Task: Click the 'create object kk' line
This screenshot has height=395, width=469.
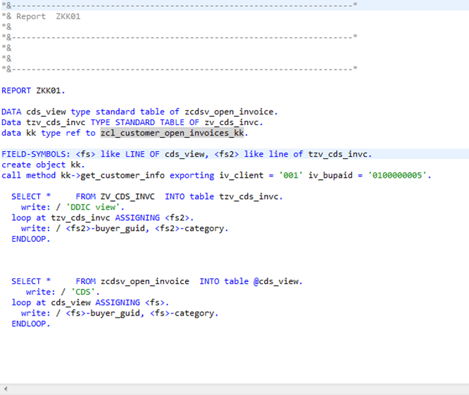Action: click(44, 164)
